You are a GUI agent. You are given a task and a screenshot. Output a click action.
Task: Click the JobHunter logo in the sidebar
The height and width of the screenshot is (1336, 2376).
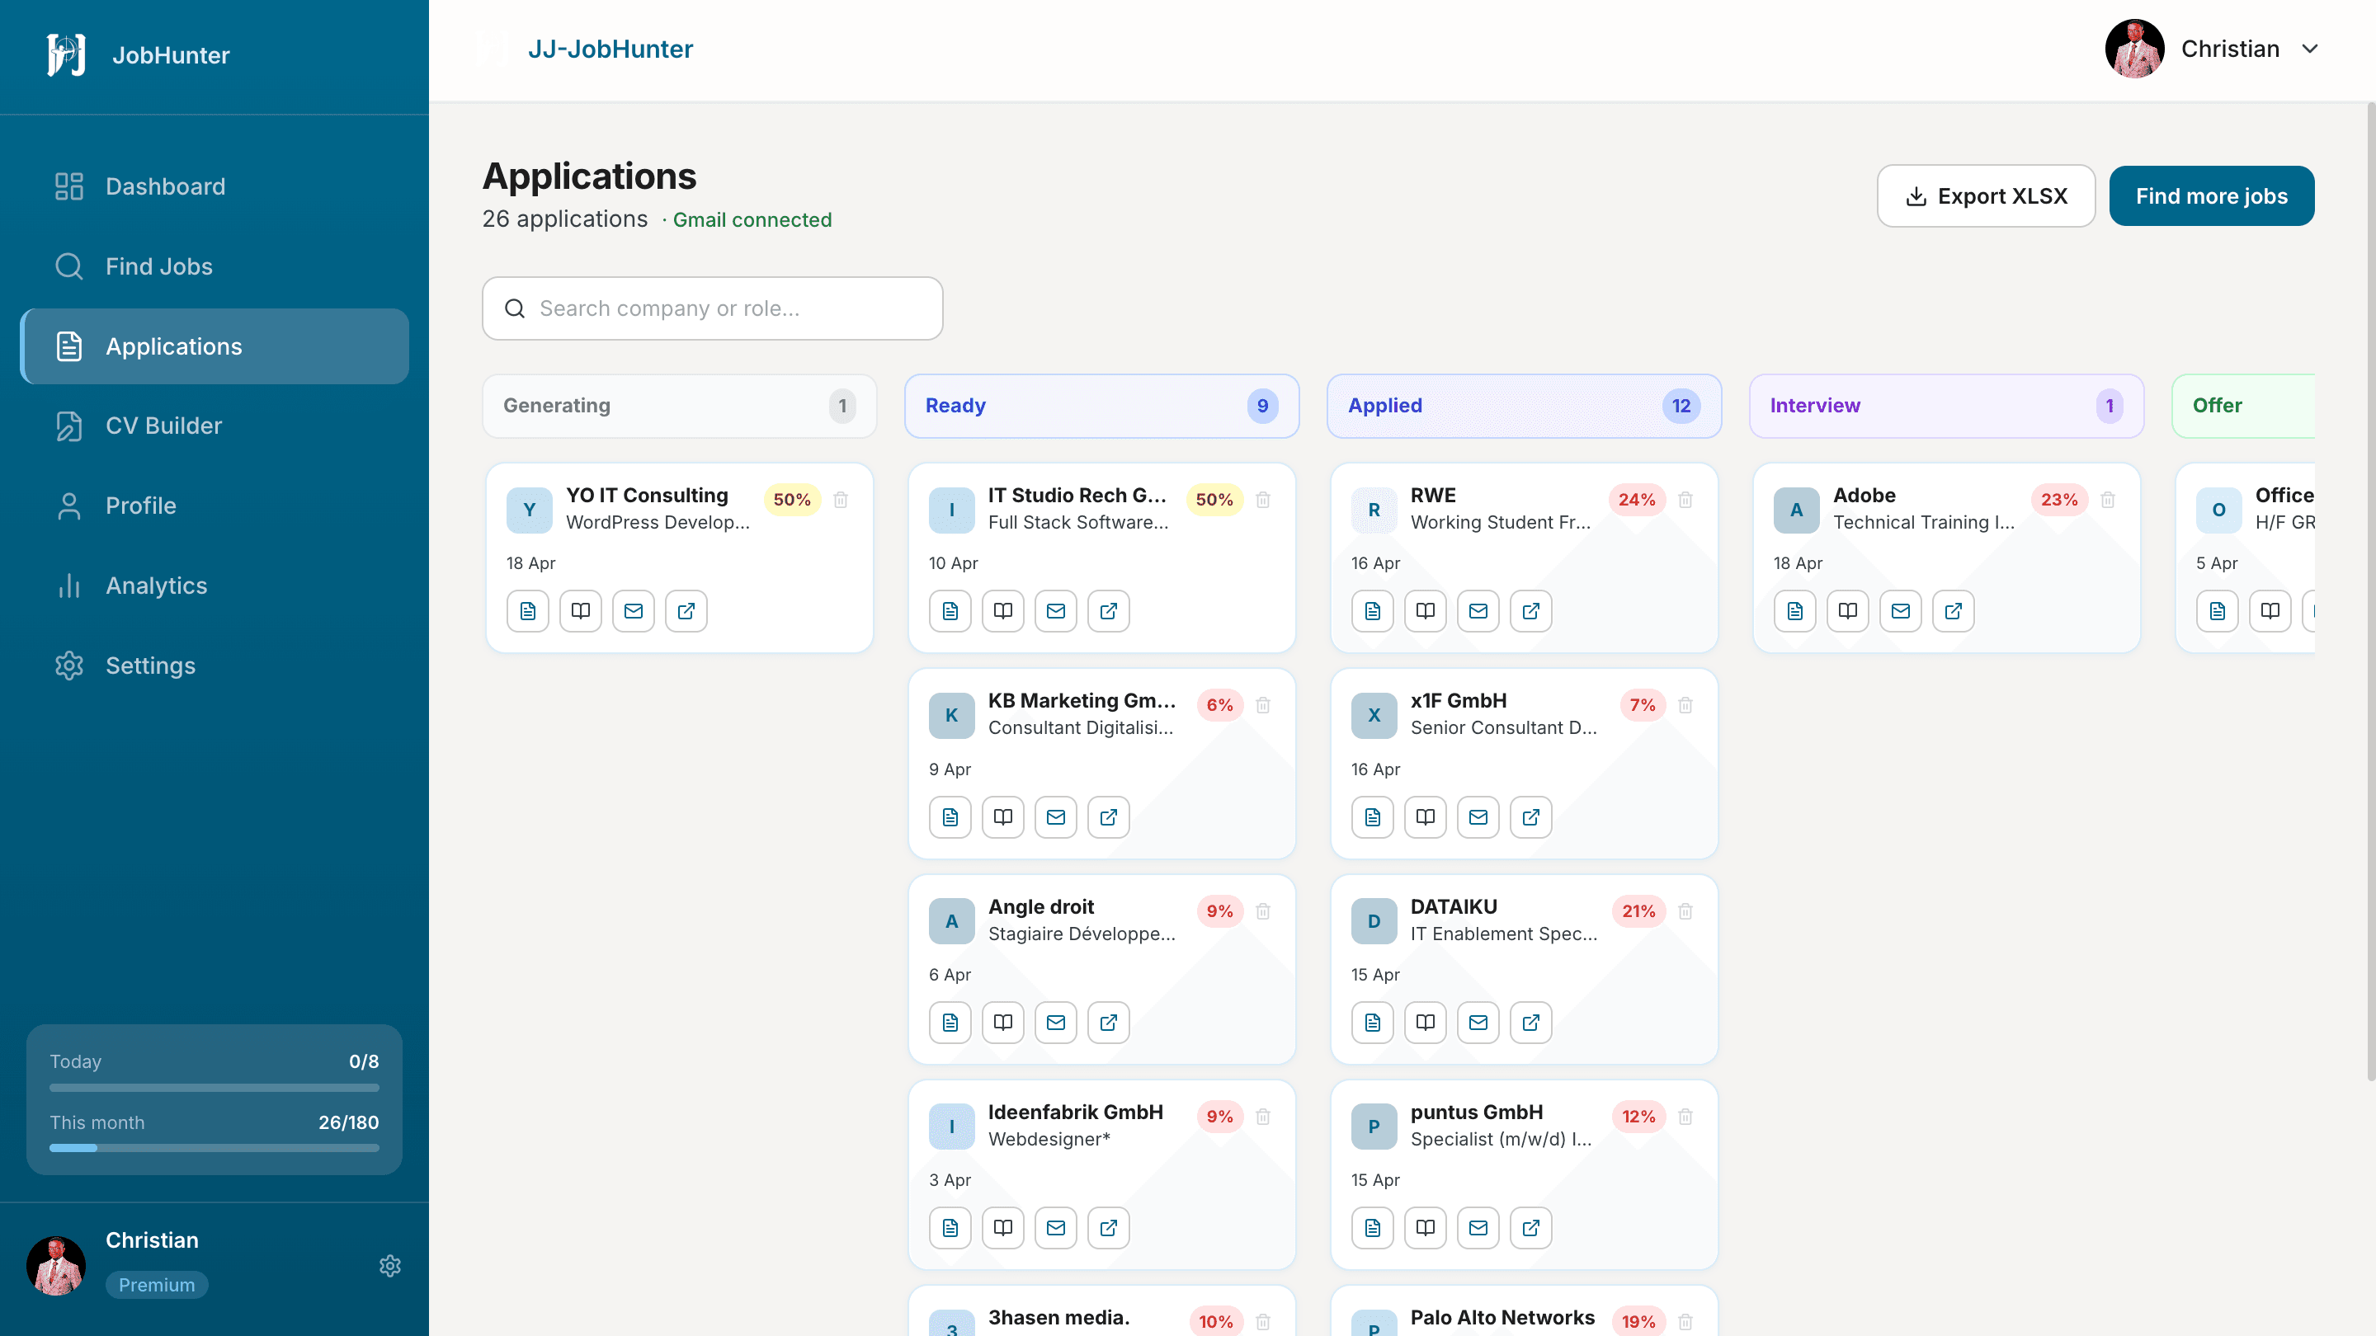(66, 55)
